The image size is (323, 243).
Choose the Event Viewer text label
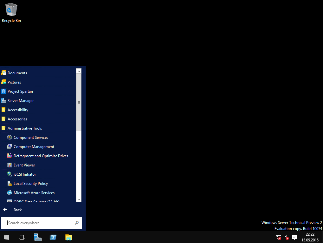coord(24,165)
